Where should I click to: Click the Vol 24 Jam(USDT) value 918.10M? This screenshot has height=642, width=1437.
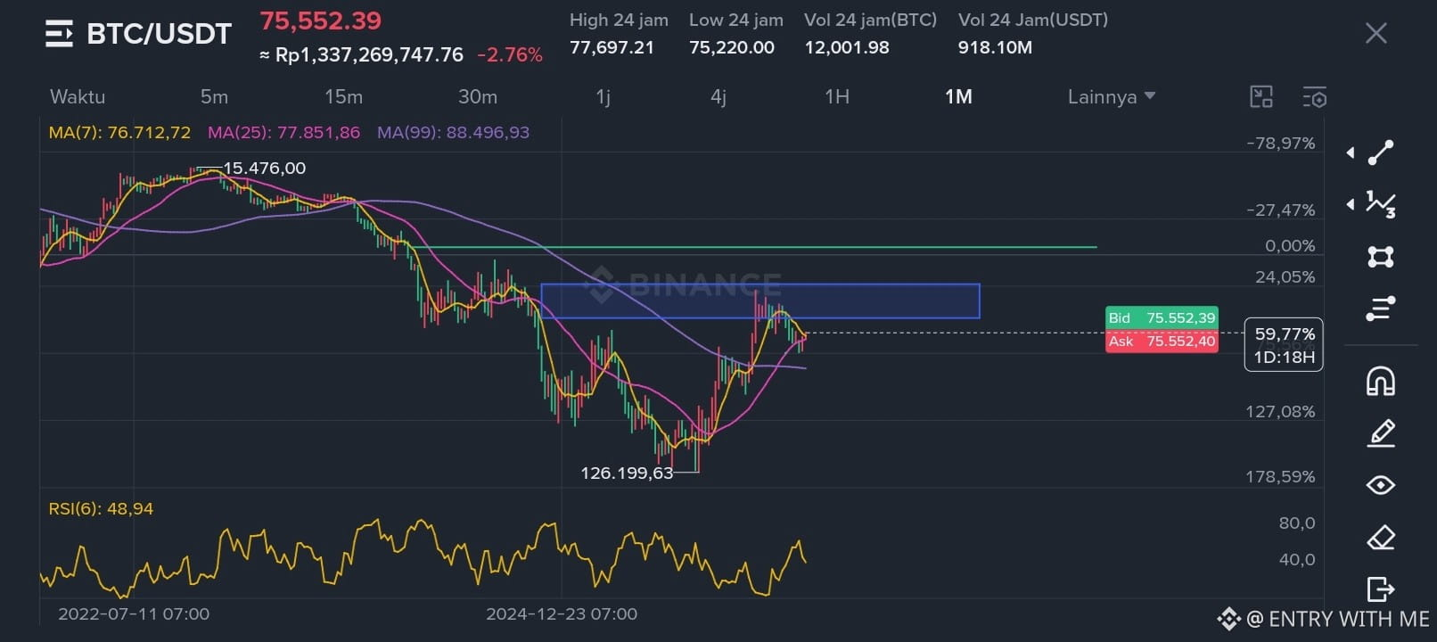point(995,47)
